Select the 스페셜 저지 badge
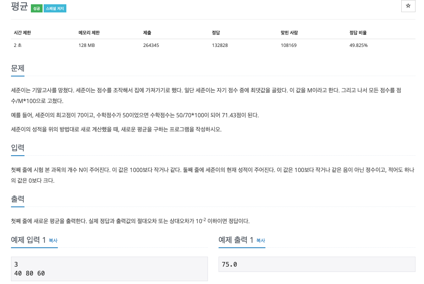424x284 pixels. [x=55, y=8]
